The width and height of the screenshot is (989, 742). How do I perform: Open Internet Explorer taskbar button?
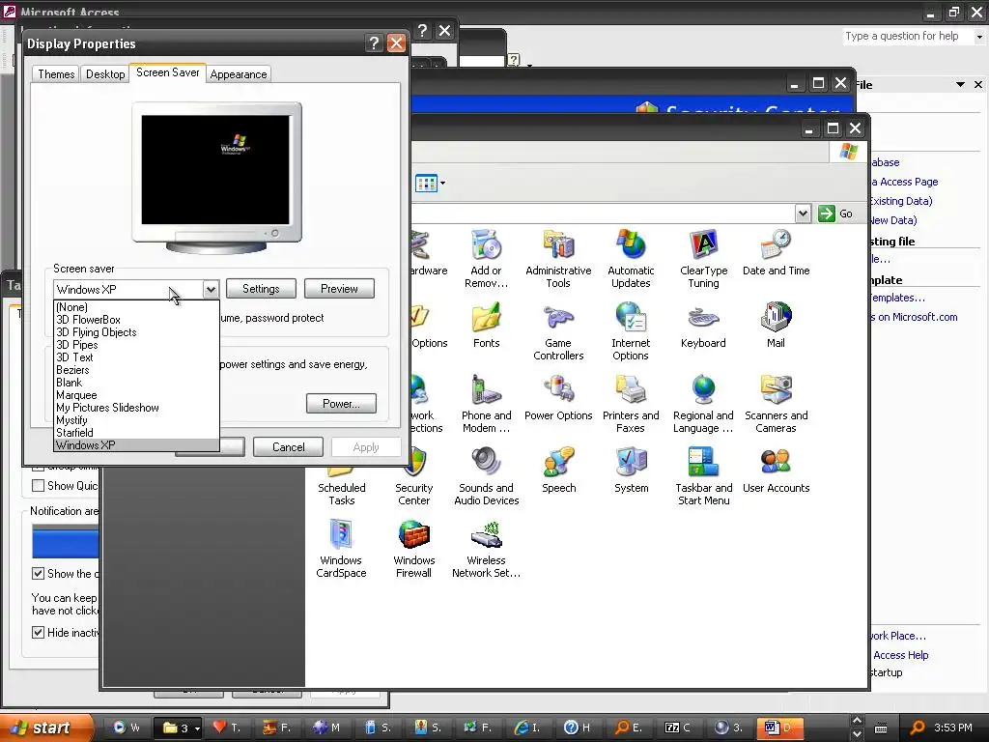point(528,728)
